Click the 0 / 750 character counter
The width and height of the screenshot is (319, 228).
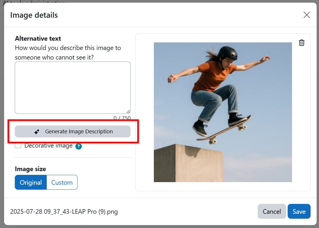pos(122,118)
